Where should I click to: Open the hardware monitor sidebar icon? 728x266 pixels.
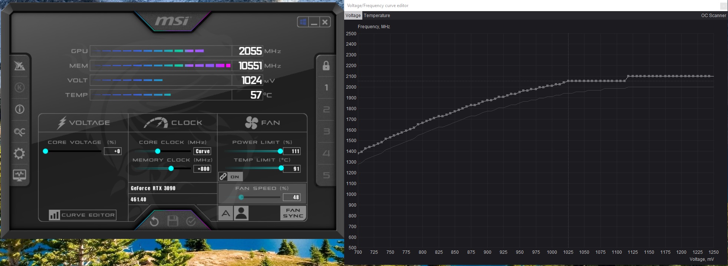(x=19, y=175)
